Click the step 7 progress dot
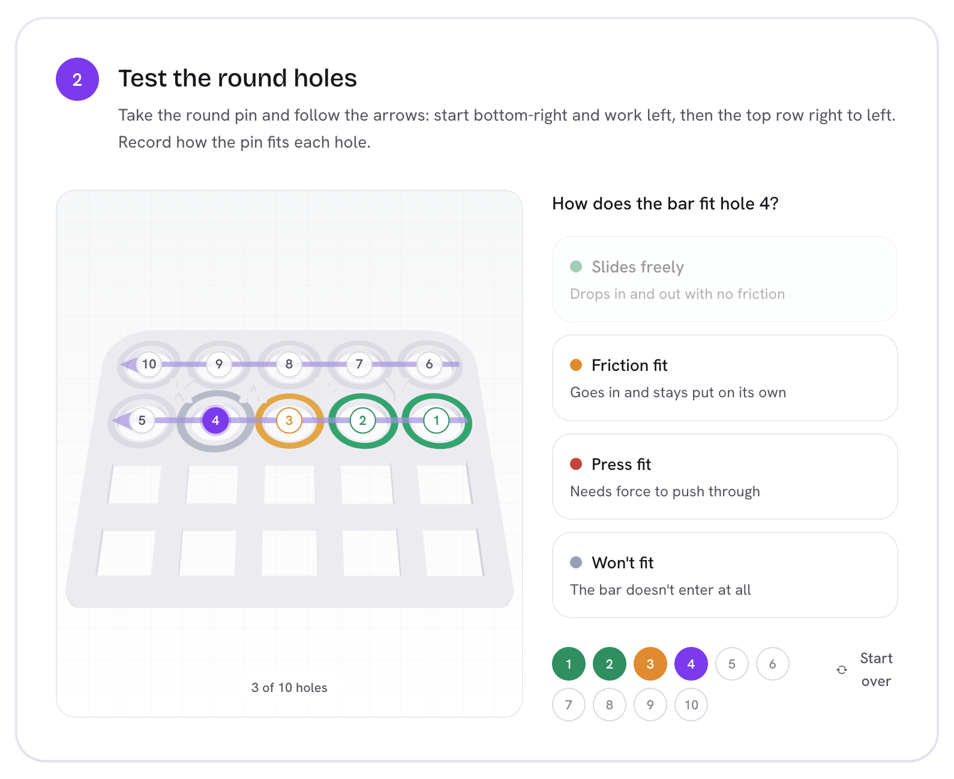This screenshot has height=779, width=954. point(569,705)
